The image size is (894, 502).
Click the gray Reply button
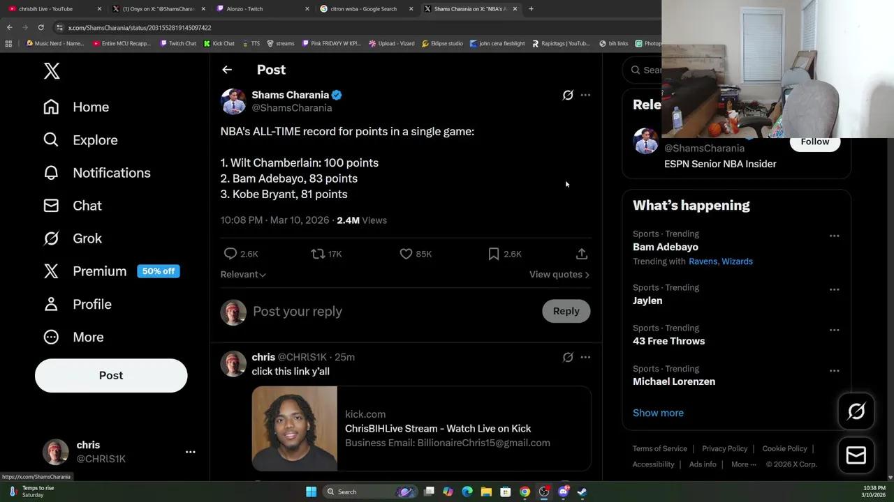566,311
